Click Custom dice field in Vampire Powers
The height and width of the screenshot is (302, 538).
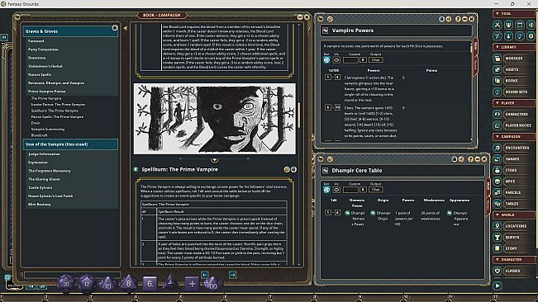pyautogui.click(x=350, y=60)
